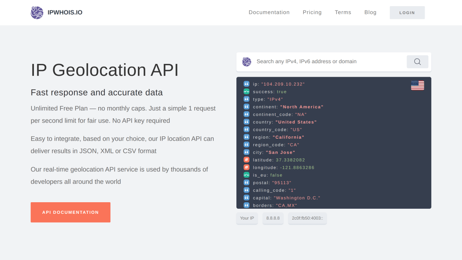Open API DOCUMENTATION button
Image resolution: width=462 pixels, height=260 pixels.
coord(70,212)
